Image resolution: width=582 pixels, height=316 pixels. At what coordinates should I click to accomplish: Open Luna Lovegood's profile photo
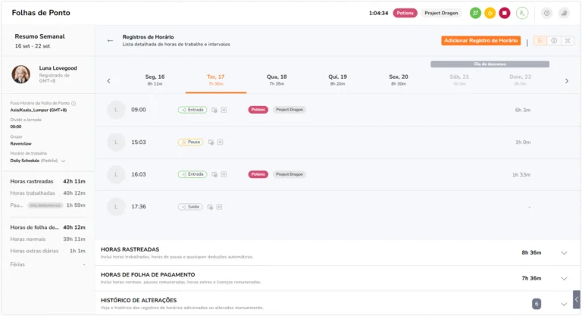point(20,74)
